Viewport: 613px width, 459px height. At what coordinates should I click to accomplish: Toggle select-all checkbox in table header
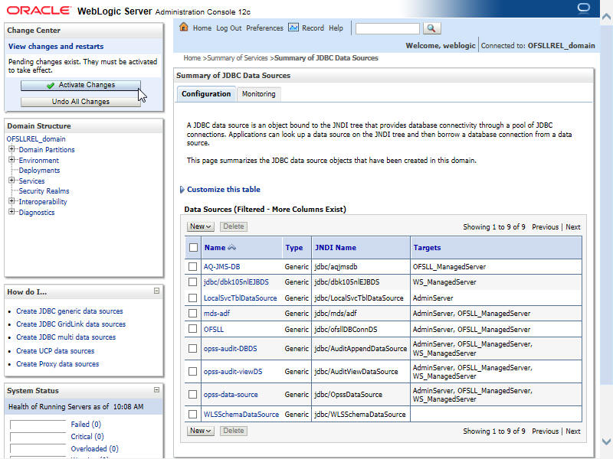click(193, 247)
